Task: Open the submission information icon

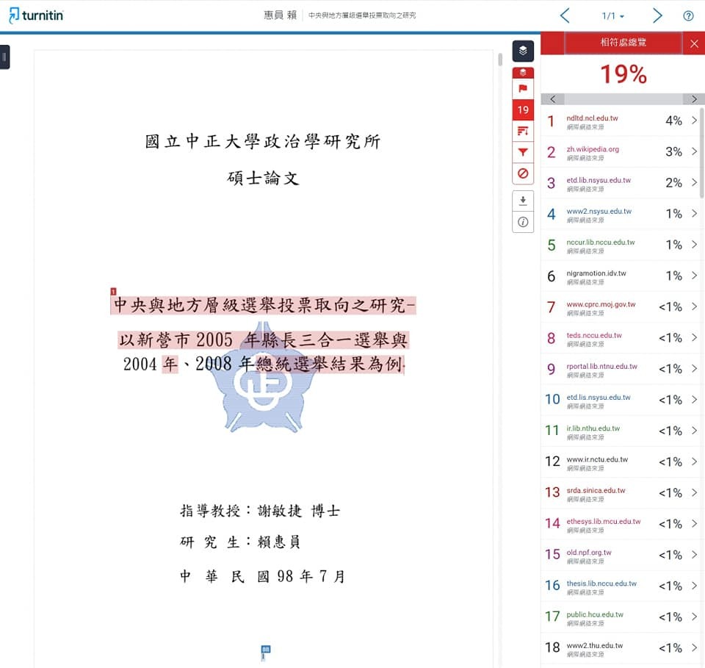Action: click(523, 222)
